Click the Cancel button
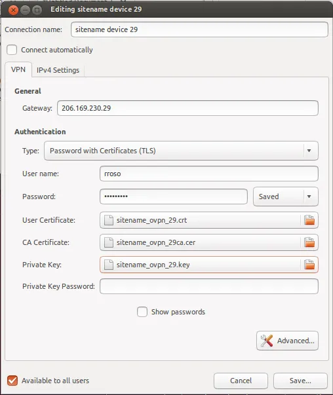 pos(241,381)
